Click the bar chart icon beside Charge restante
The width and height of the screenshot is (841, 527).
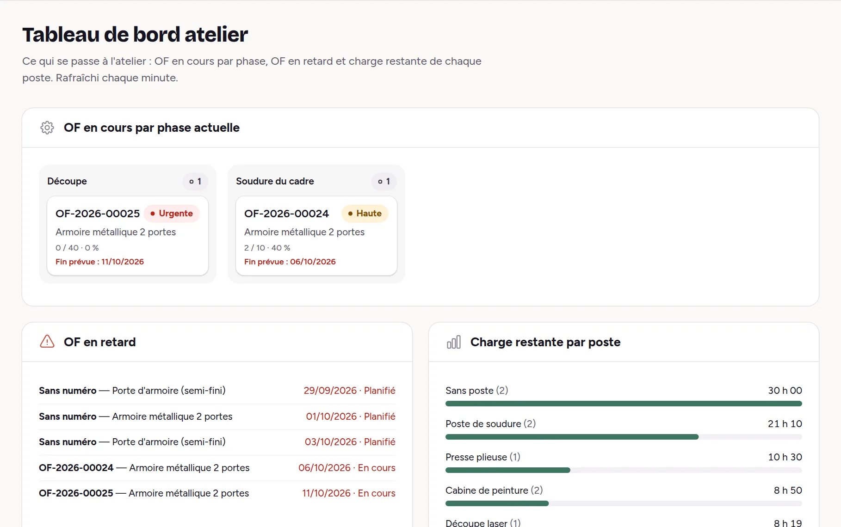454,342
